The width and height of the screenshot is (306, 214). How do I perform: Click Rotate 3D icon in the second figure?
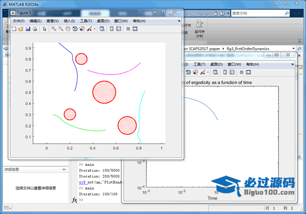188,72
